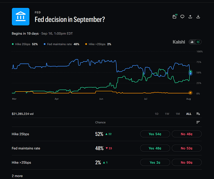Click the add-to-chart icon beside ALL
The image size is (214, 179).
(198, 114)
